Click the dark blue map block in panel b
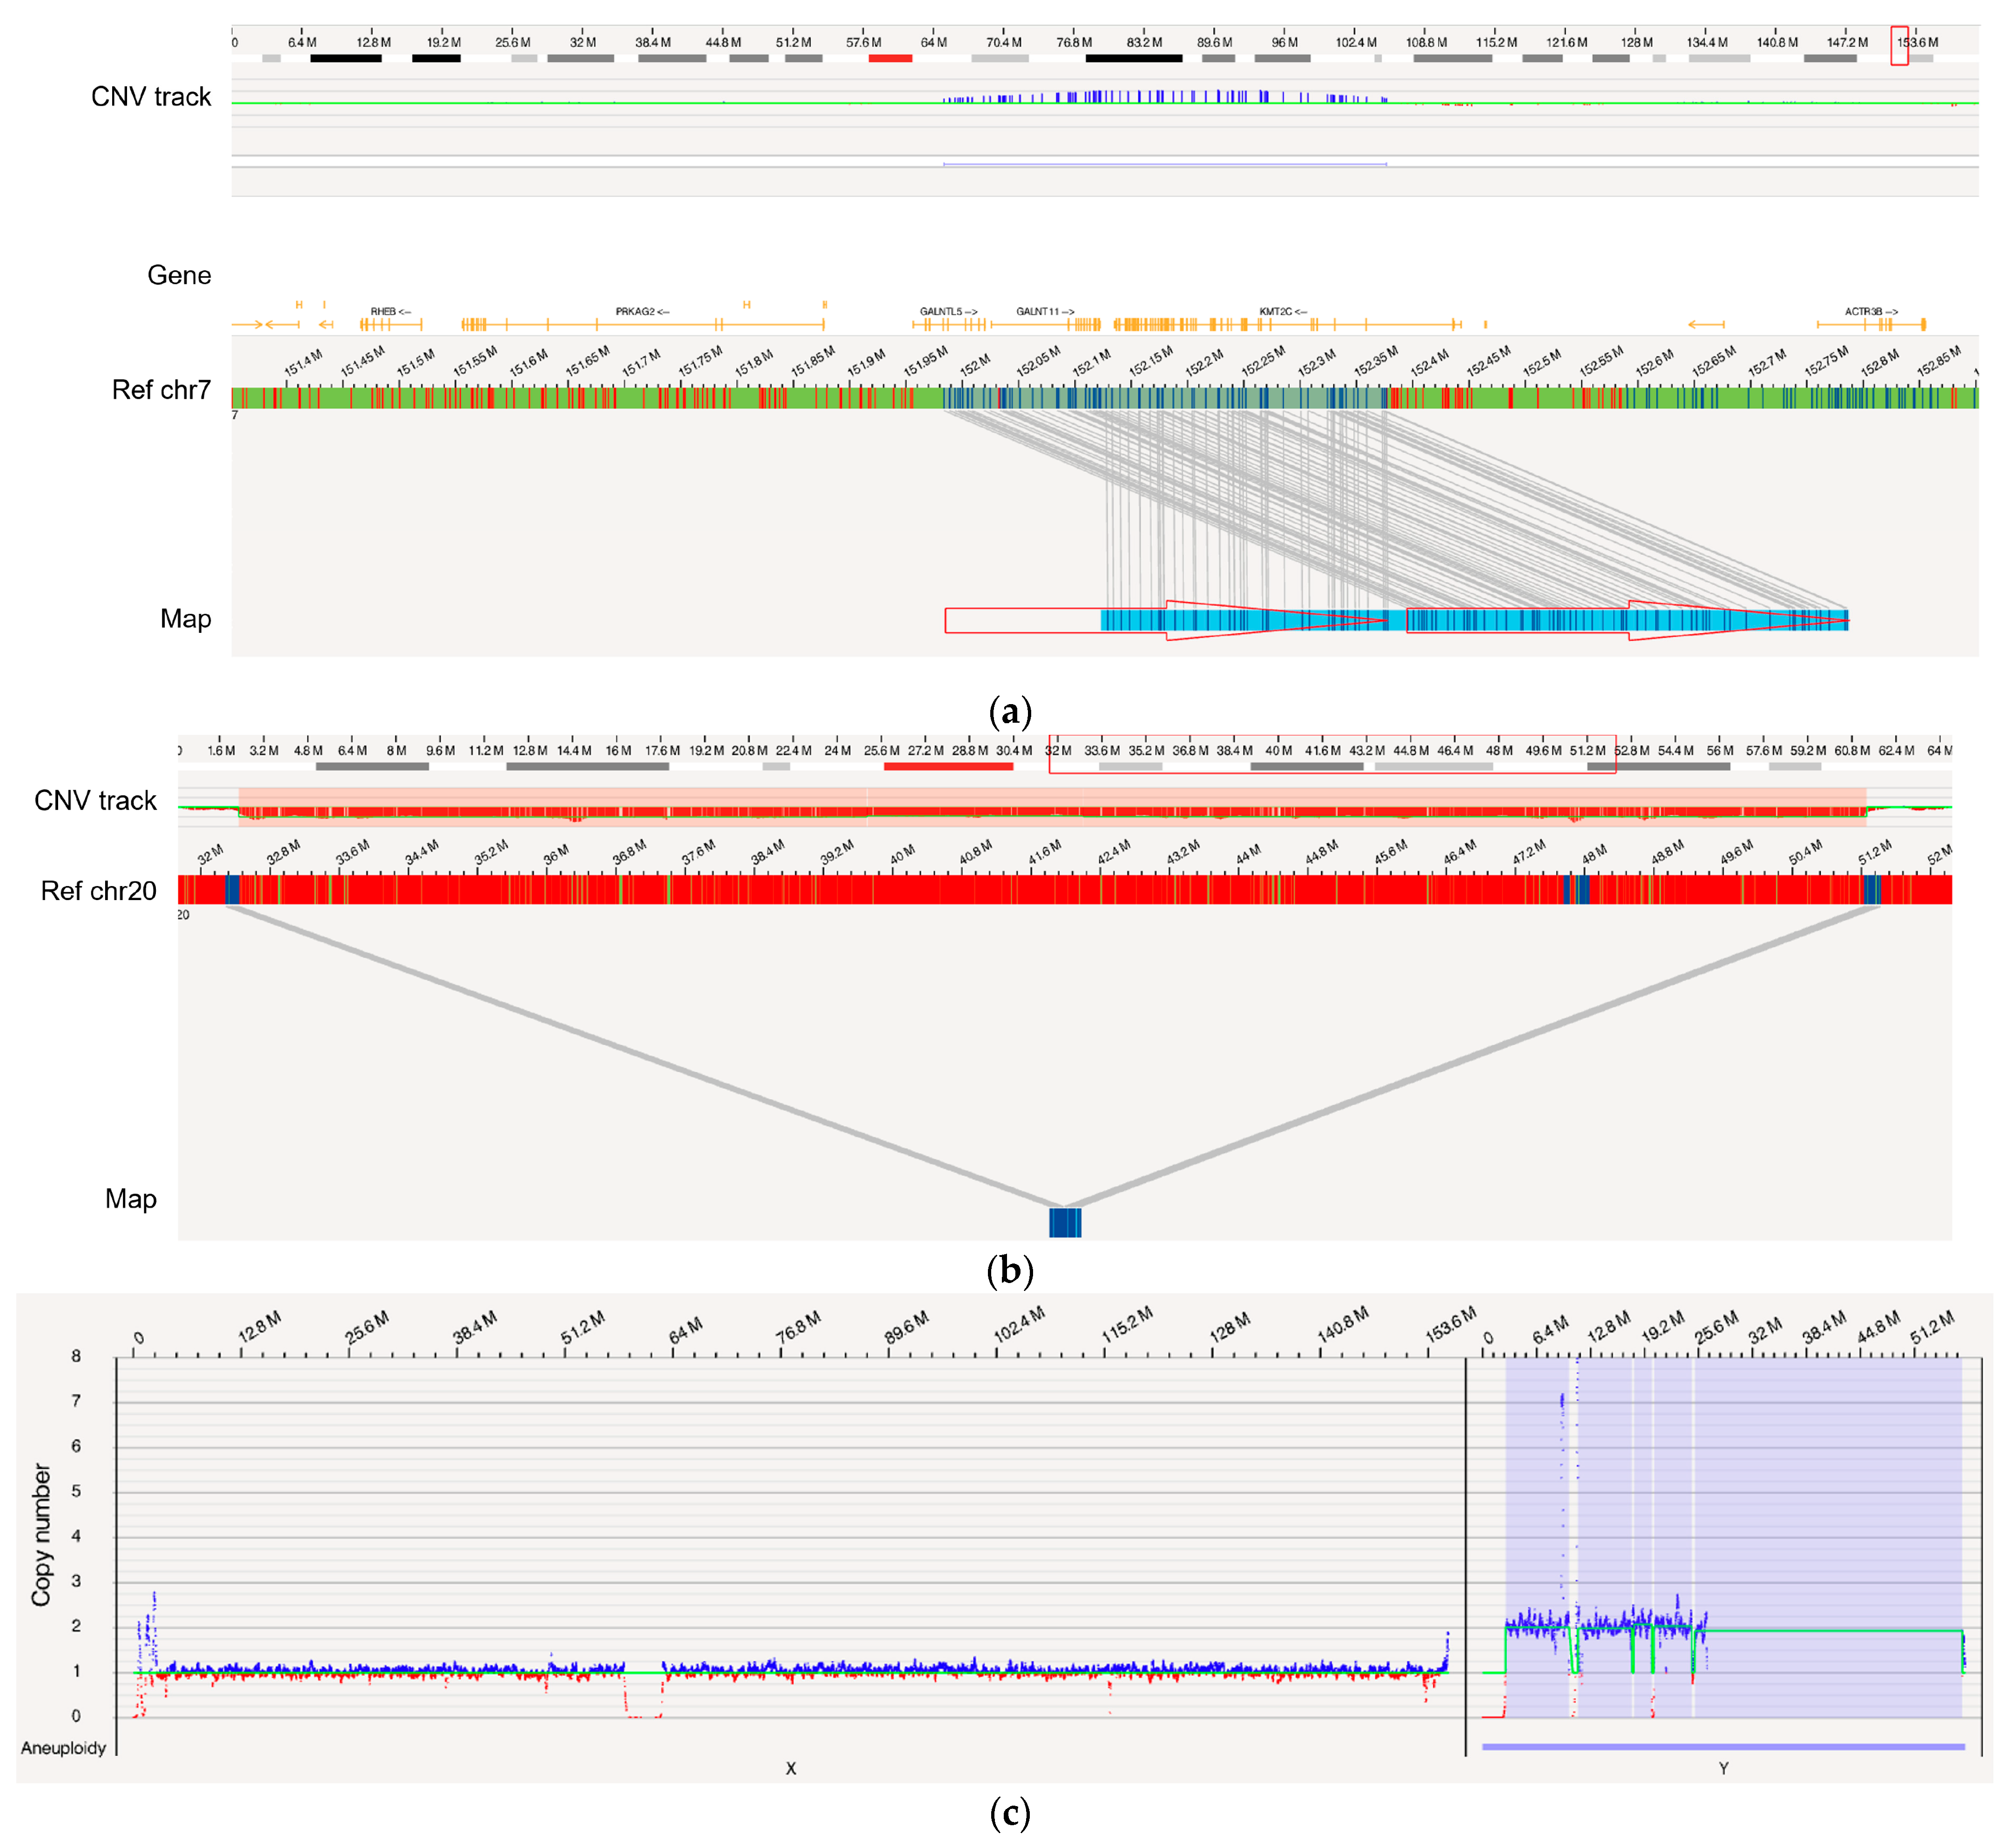 click(x=1064, y=1222)
